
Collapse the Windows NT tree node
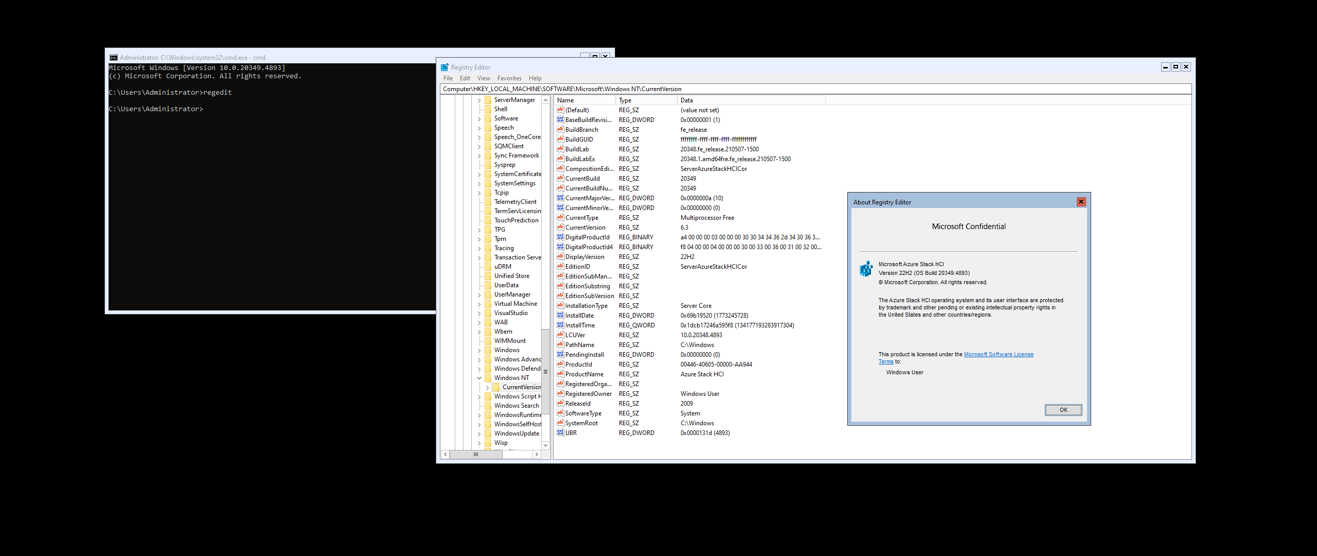pyautogui.click(x=479, y=378)
